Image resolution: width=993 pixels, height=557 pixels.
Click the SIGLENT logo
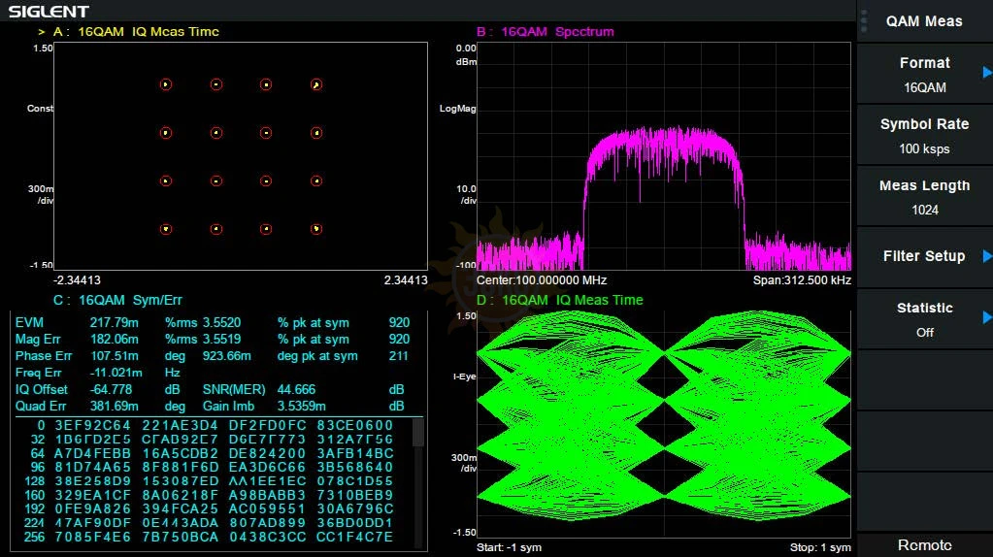point(50,12)
